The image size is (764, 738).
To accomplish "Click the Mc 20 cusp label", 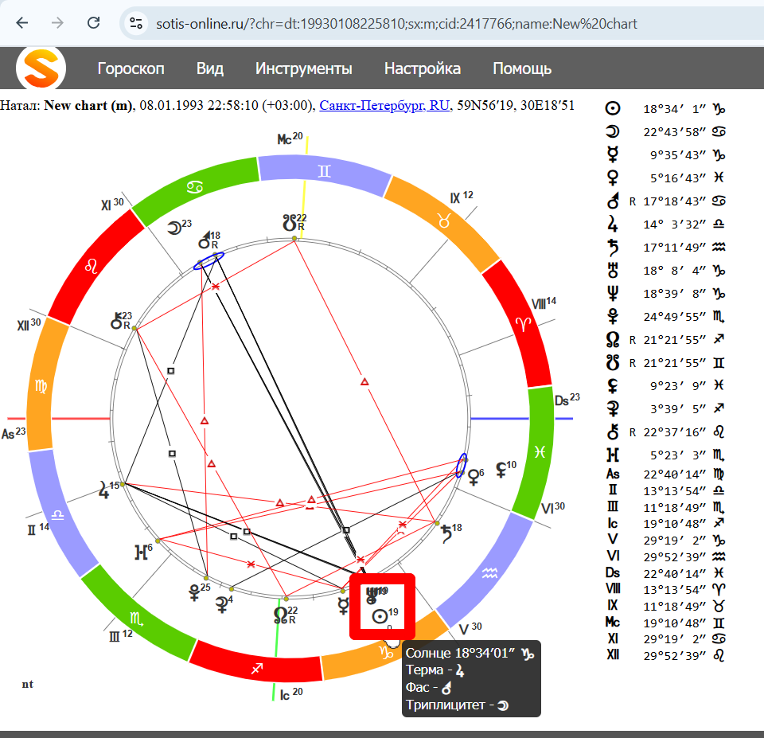I will [290, 139].
